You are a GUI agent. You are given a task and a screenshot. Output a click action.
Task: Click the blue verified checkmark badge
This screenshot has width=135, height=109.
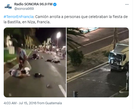(55, 4)
